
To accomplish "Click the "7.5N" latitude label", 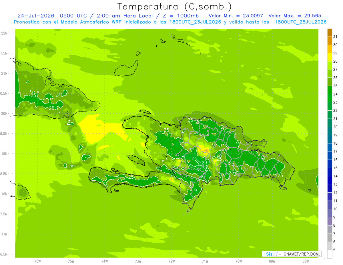I will tap(4, 214).
